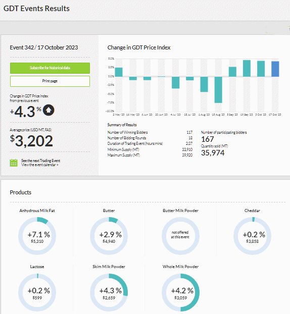The height and width of the screenshot is (314, 290).
Task: Click the Skim Milk Powder product label
Action: (x=109, y=267)
